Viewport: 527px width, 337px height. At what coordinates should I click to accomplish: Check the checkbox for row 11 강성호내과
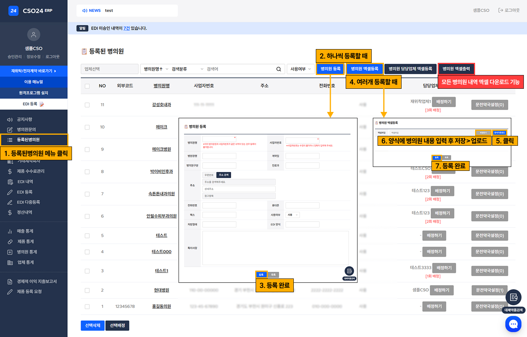coord(87,105)
